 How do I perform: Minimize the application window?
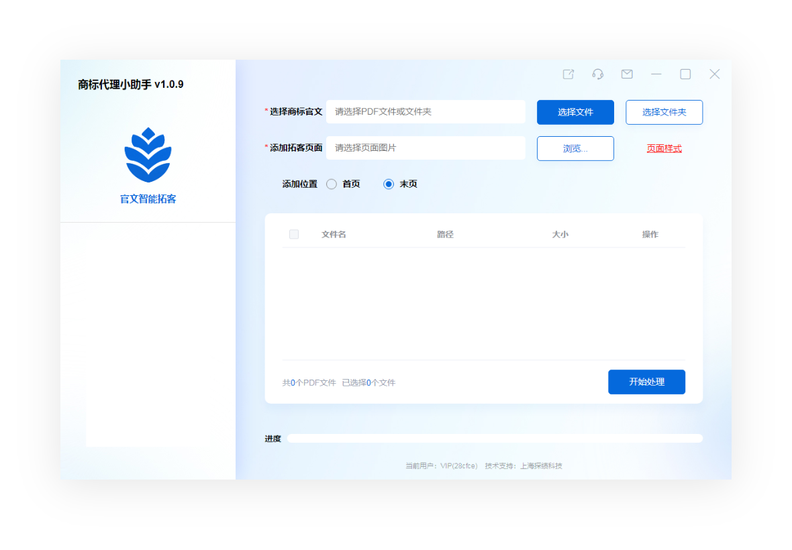[656, 74]
